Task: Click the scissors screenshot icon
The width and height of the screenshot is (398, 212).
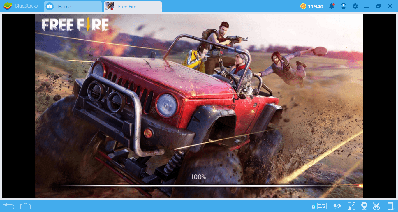Action: coord(376,206)
